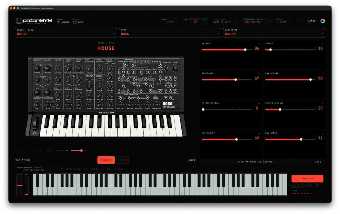Click the Velocity knob
340x214 pixels.
[x=89, y=69]
